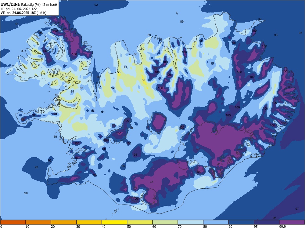Select the dark blue 90–95 legend swatch
The width and height of the screenshot is (305, 229).
[x=241, y=222]
